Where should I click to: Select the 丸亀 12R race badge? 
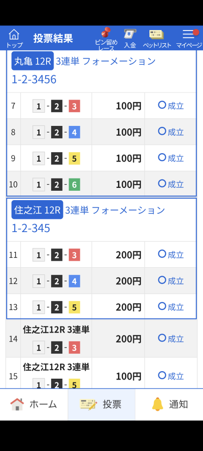(32, 61)
